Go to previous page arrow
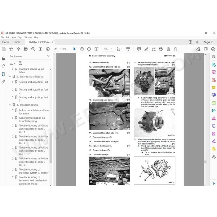This screenshot has height=217, width=217. click(x=40, y=49)
